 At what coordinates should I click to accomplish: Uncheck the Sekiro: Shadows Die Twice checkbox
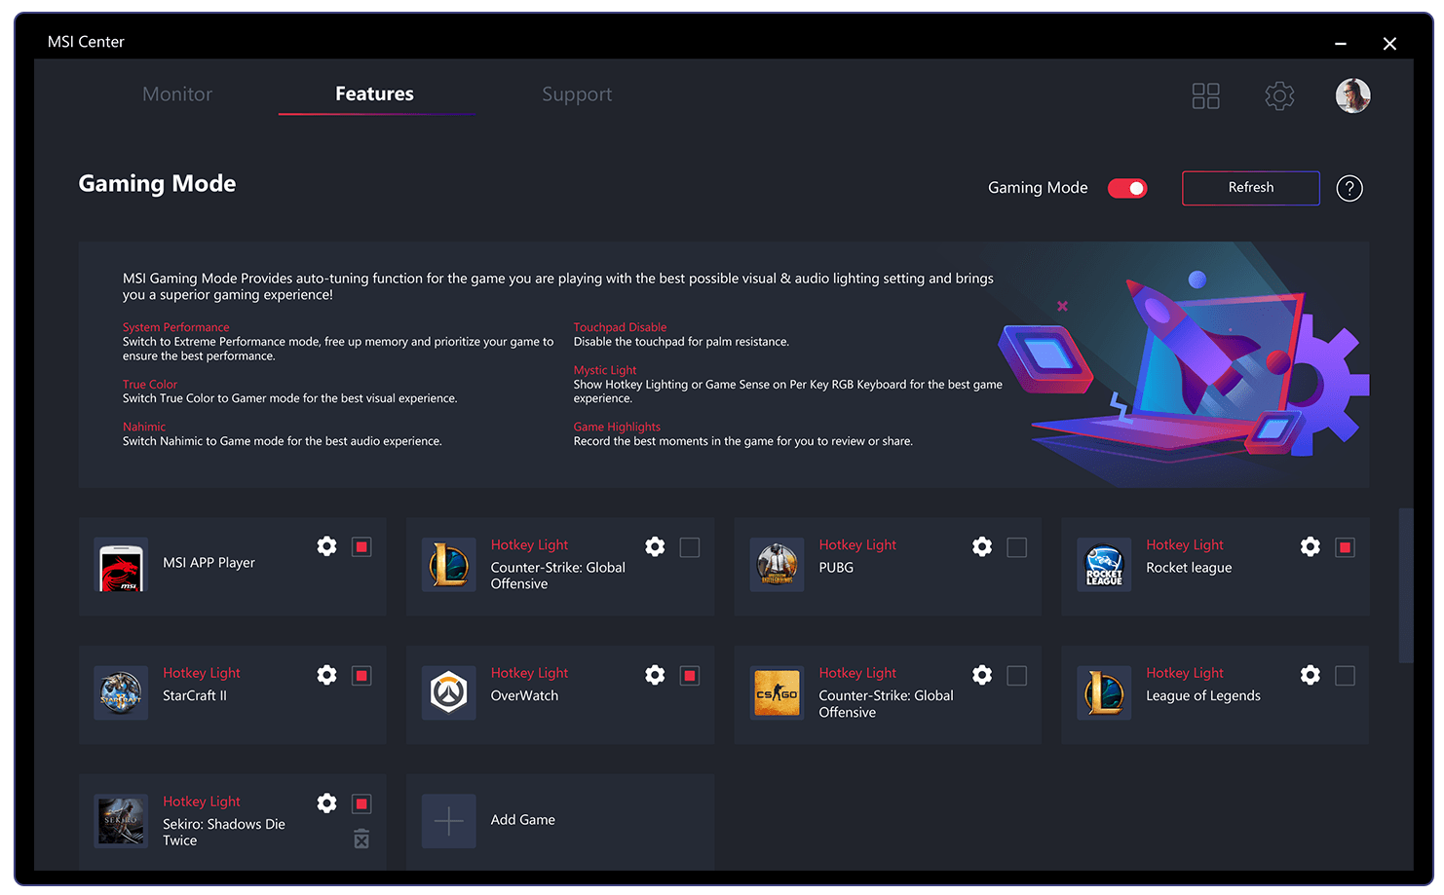pyautogui.click(x=361, y=804)
